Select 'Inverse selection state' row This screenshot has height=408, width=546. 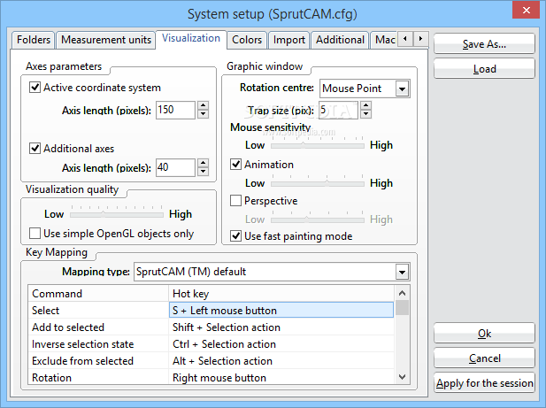click(x=98, y=344)
